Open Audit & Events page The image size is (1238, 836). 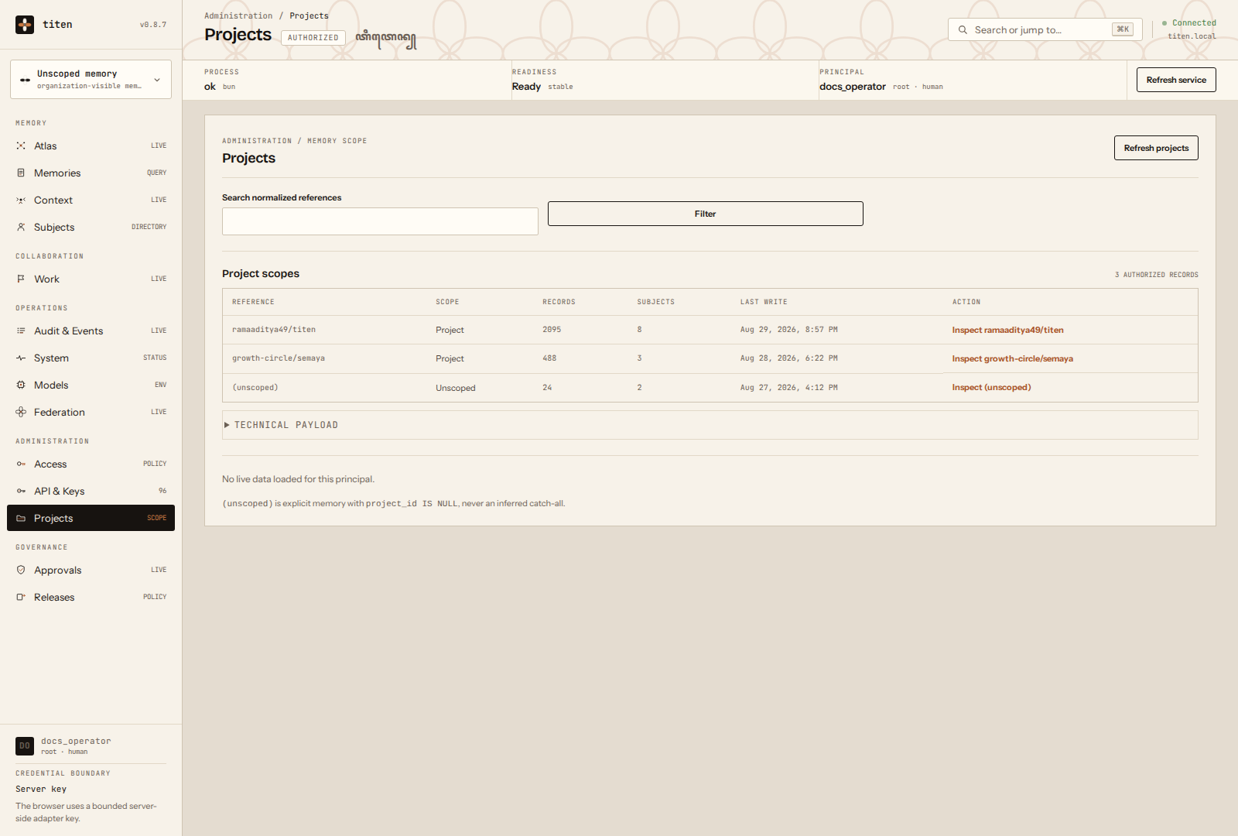coord(91,331)
